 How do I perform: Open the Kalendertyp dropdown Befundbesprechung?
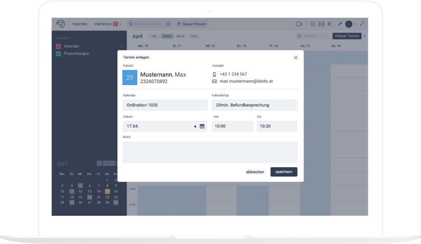[255, 105]
